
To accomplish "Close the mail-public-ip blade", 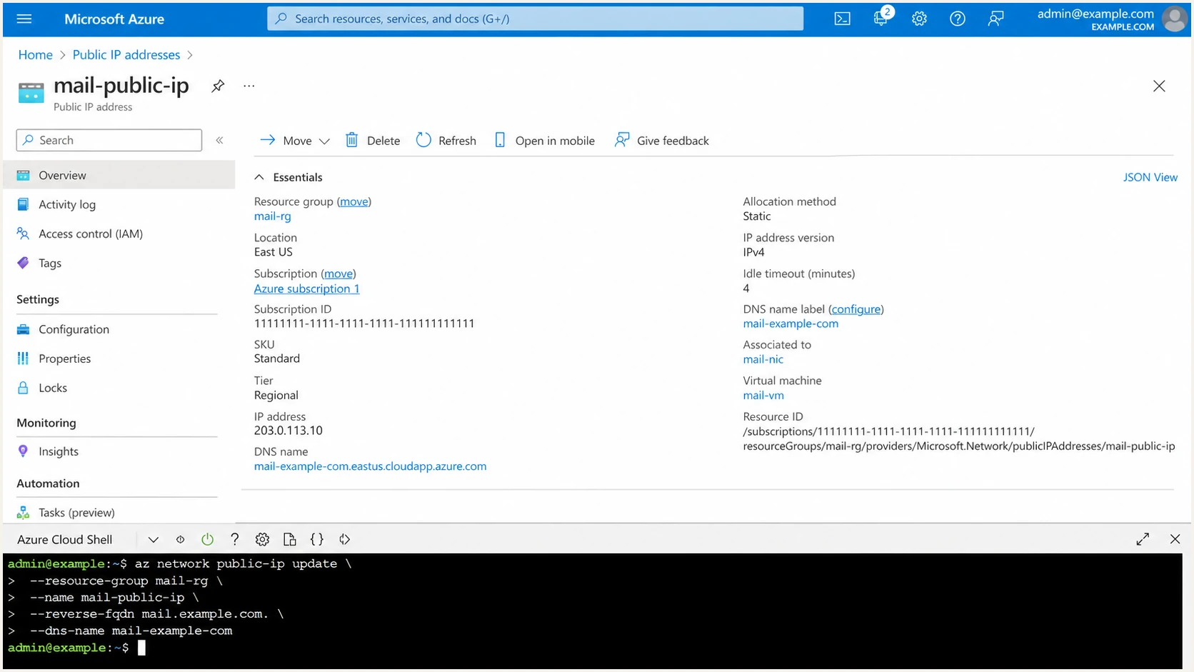I will (x=1159, y=86).
